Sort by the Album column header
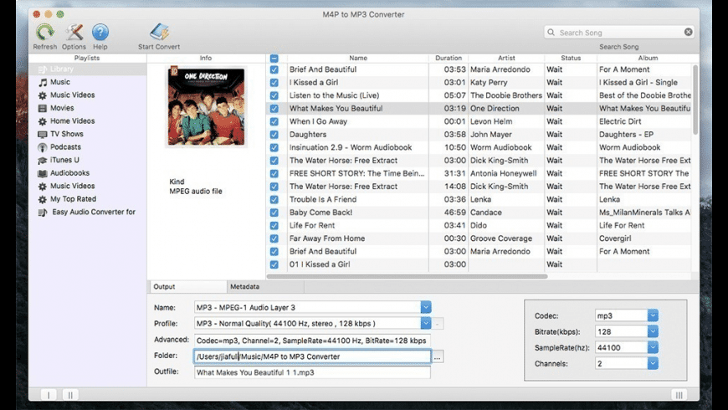728x410 pixels. point(648,58)
